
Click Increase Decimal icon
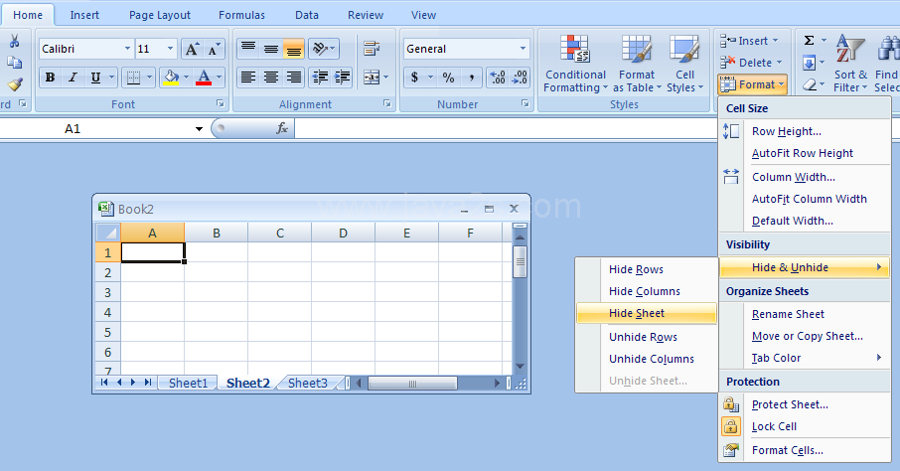point(497,77)
